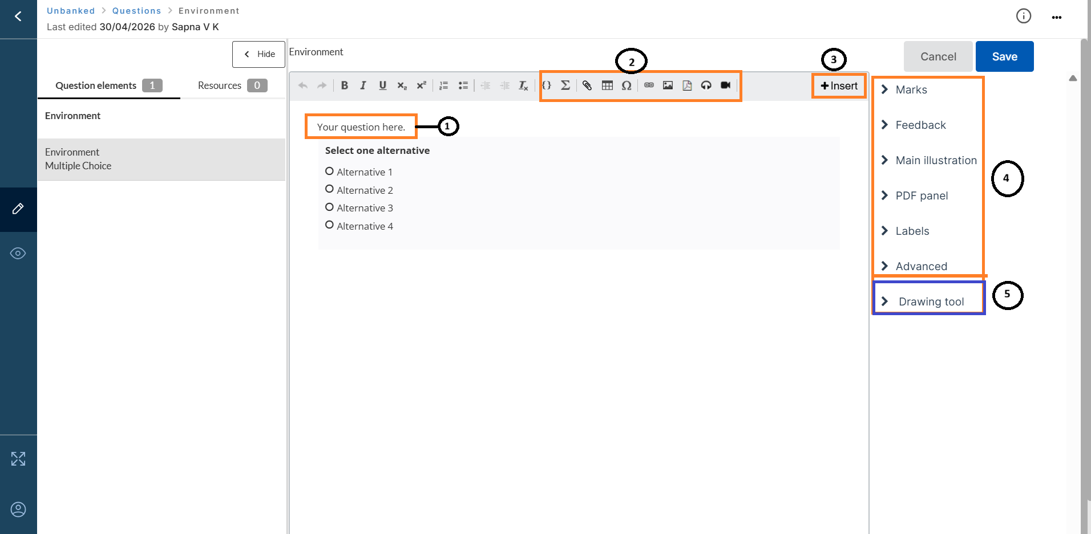Select the Alternative 3 radio button
The height and width of the screenshot is (534, 1091).
tap(329, 207)
